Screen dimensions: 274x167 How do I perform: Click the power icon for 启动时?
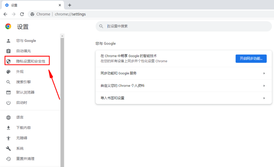tap(8, 103)
